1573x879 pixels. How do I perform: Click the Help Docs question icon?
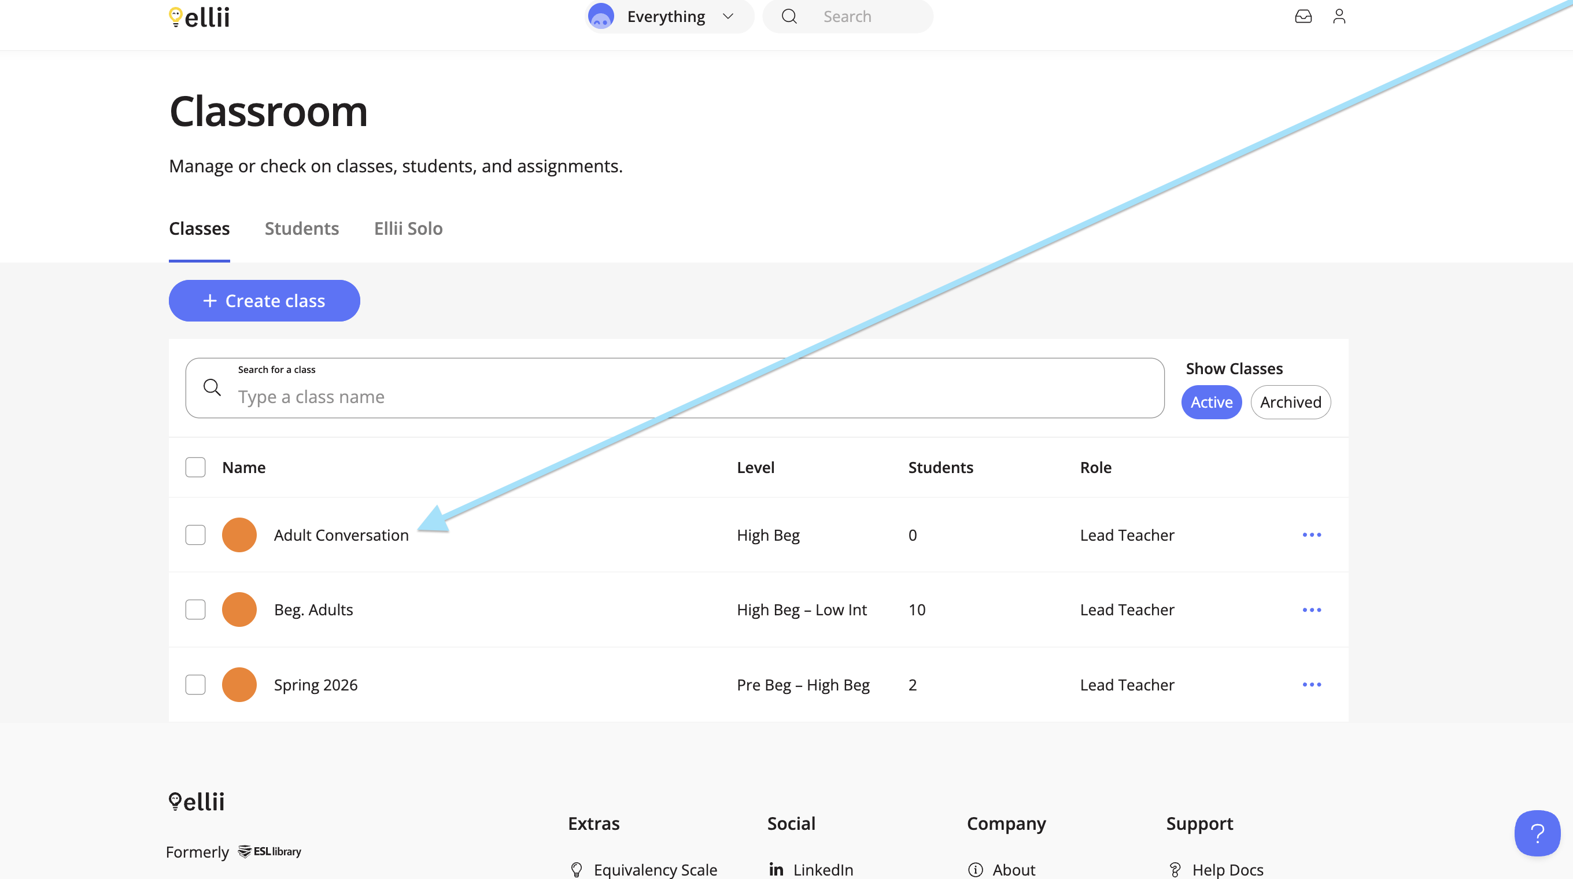(1175, 869)
